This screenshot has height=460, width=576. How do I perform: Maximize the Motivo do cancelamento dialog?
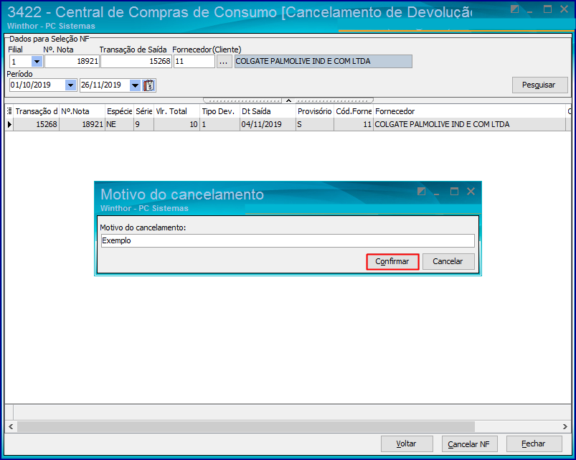click(x=454, y=192)
